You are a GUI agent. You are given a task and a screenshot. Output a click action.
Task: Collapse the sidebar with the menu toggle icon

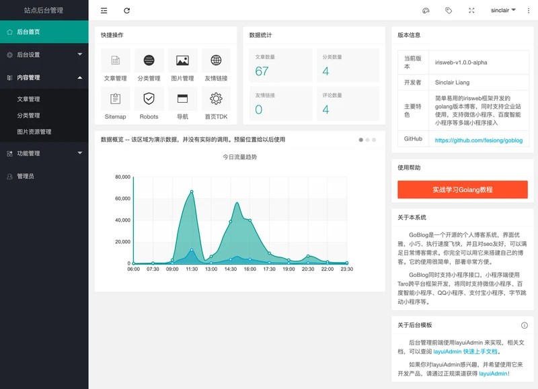(104, 11)
